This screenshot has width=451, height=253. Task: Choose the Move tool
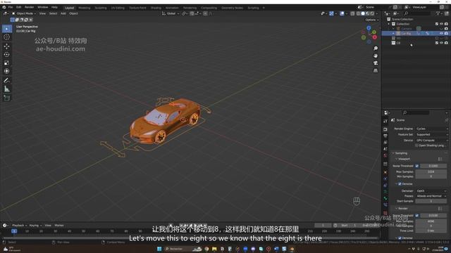(7, 46)
